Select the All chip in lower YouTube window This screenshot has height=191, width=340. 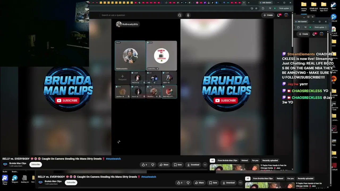[248, 179]
